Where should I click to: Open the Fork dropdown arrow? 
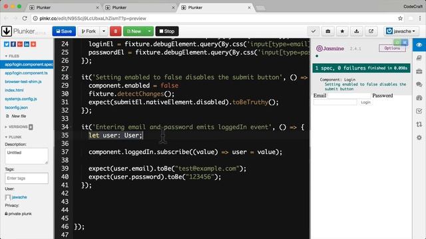tap(104, 31)
